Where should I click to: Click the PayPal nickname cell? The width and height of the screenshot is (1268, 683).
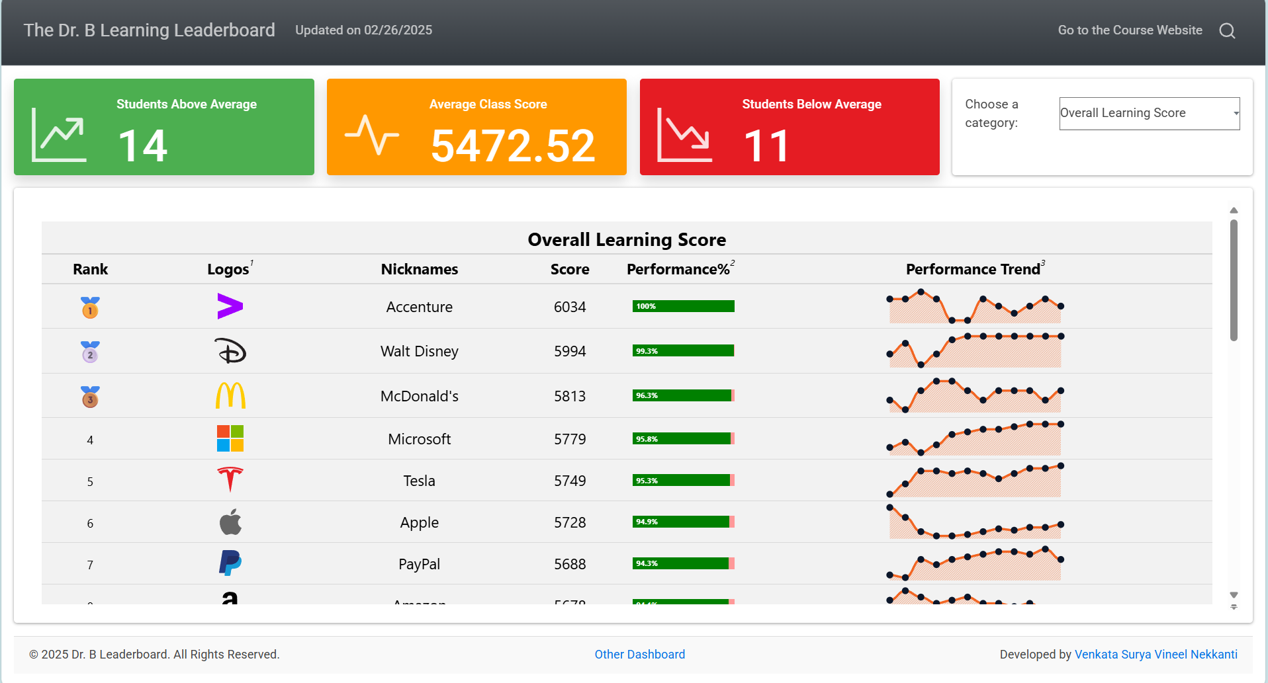419,564
